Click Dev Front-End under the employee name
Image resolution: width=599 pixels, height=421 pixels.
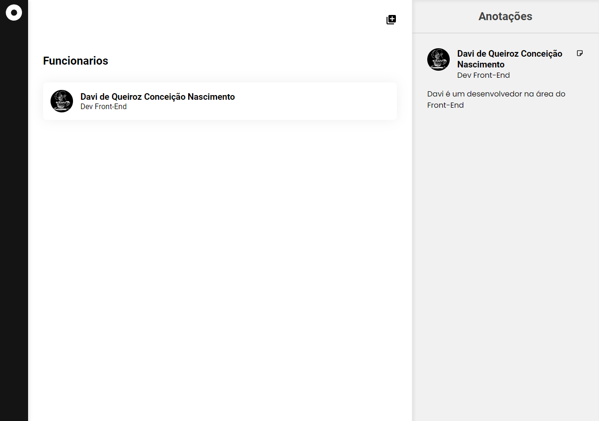(x=103, y=106)
